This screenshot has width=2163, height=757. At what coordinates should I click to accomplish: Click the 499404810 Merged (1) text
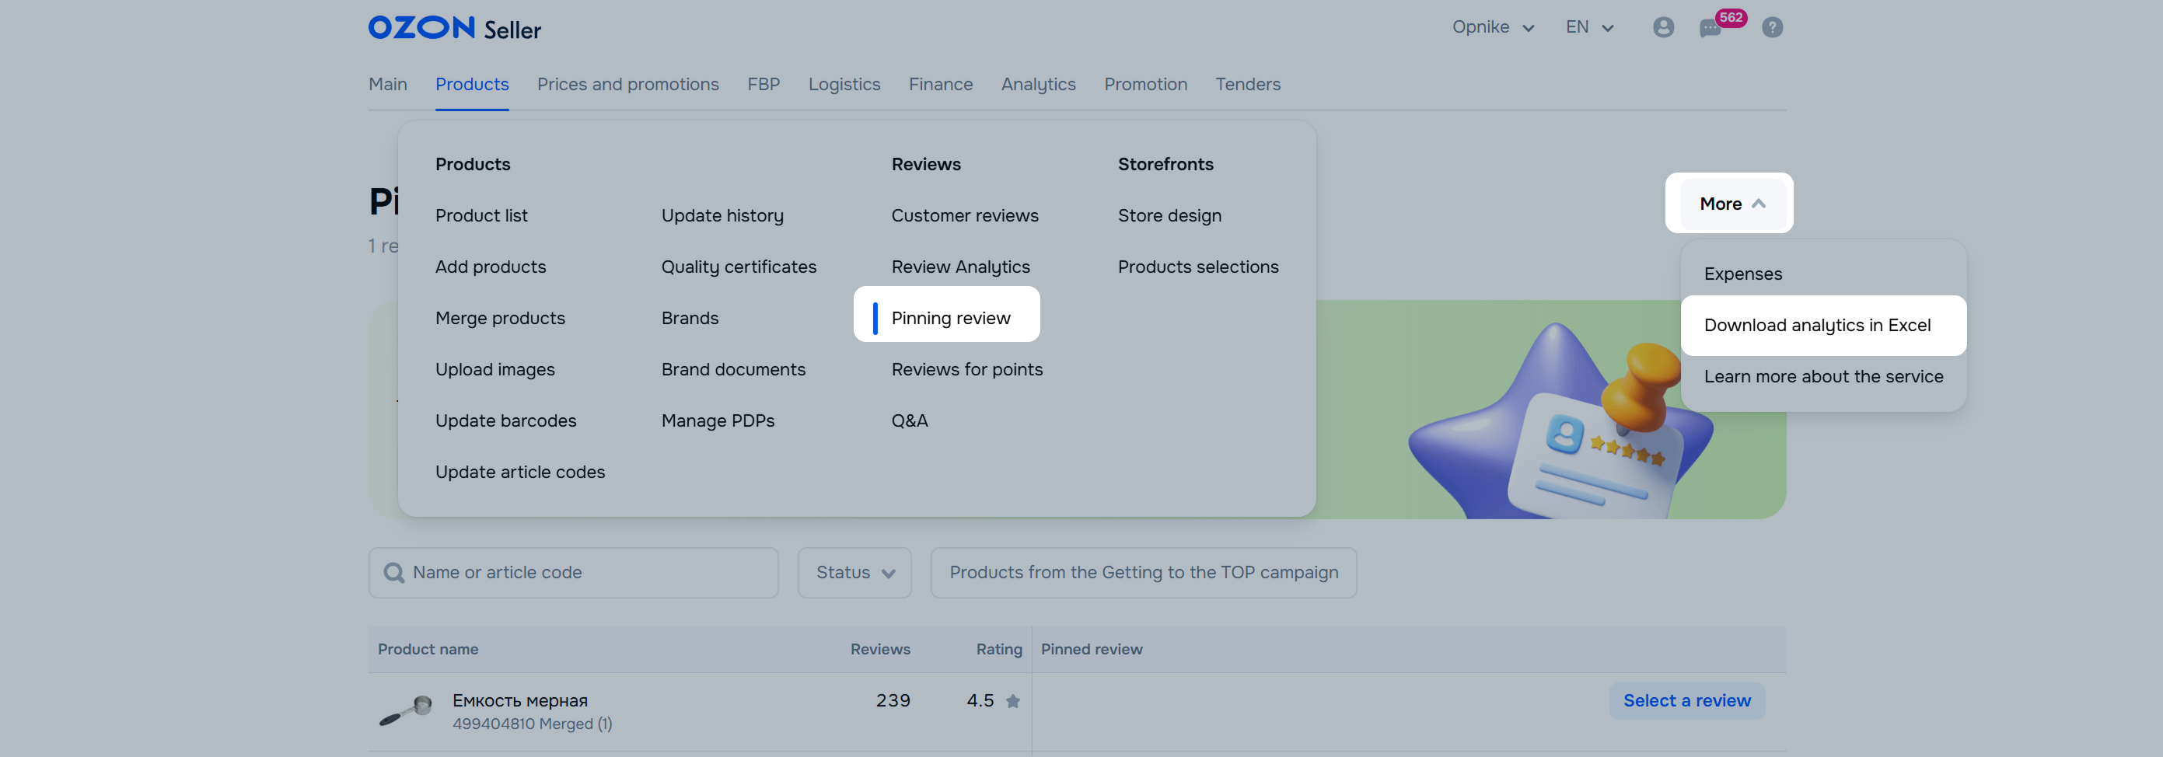pos(532,724)
